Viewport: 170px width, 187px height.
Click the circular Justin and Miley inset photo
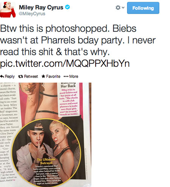click(x=46, y=153)
